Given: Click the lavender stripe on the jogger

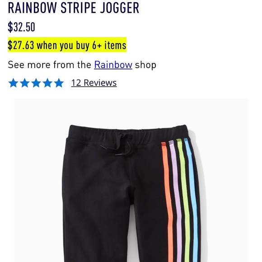Looking at the screenshot, I should point(176,201).
